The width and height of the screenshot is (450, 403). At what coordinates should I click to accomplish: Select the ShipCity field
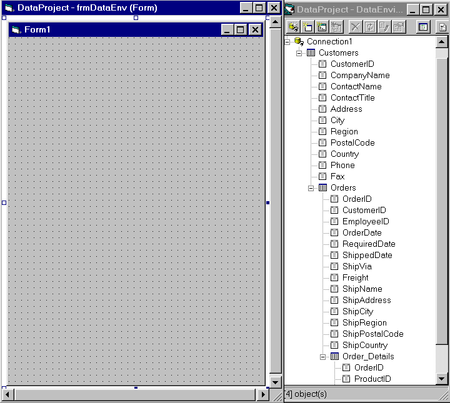(358, 312)
